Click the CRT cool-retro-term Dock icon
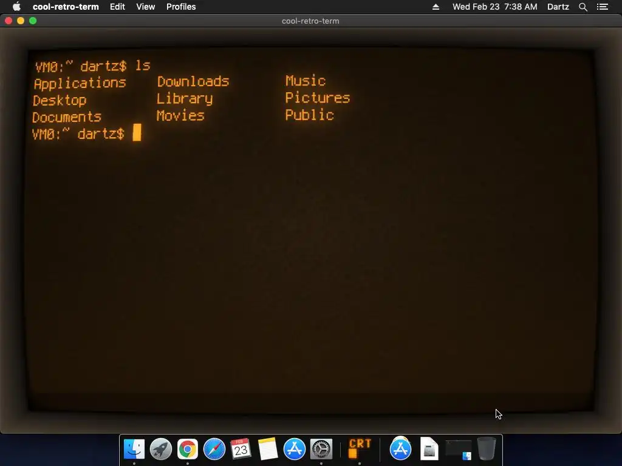Viewport: 622px width, 466px height. [360, 449]
